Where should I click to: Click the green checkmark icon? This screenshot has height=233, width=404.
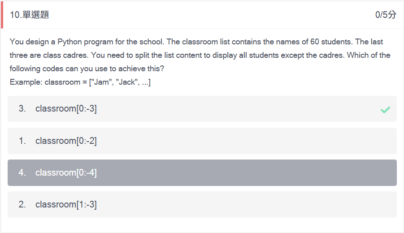pyautogui.click(x=385, y=110)
